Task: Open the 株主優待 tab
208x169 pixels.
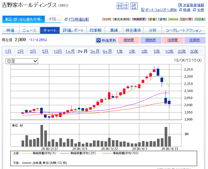Action: [x=133, y=30]
